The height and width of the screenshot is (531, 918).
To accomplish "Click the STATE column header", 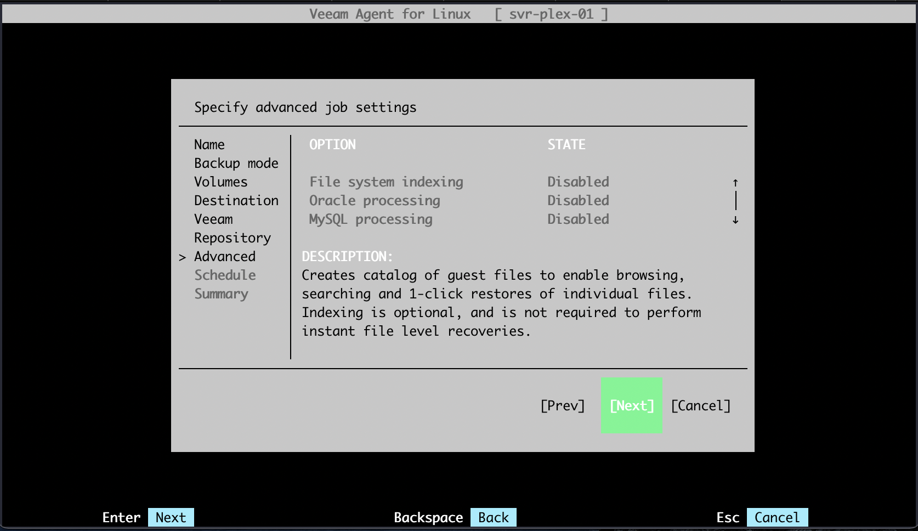I will click(x=566, y=144).
